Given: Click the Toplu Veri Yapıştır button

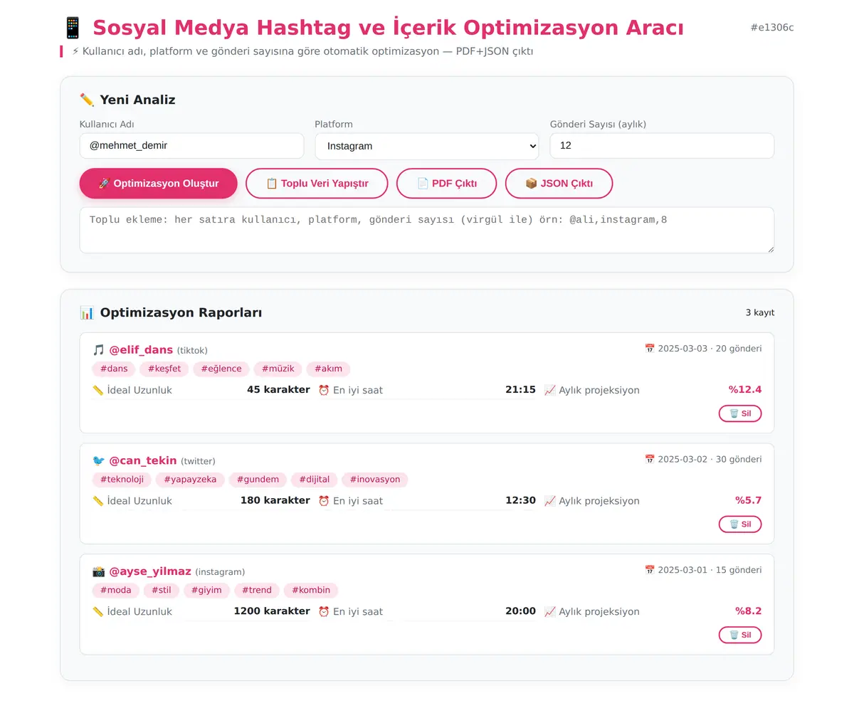Looking at the screenshot, I should click(317, 184).
